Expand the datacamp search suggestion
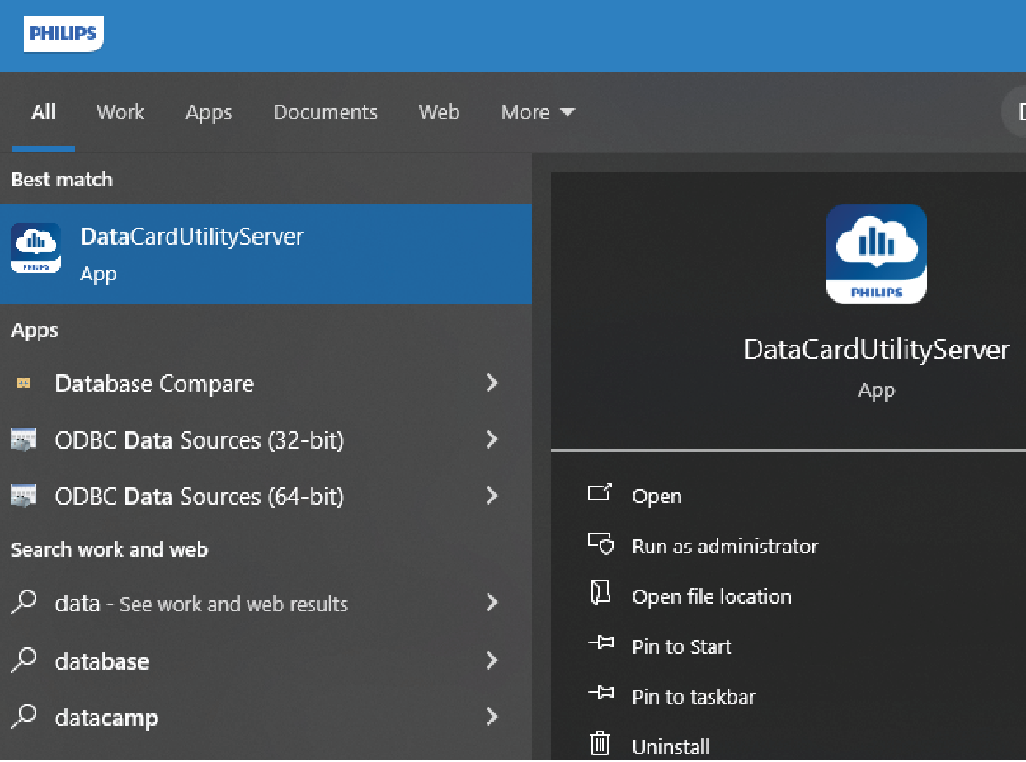 [491, 718]
